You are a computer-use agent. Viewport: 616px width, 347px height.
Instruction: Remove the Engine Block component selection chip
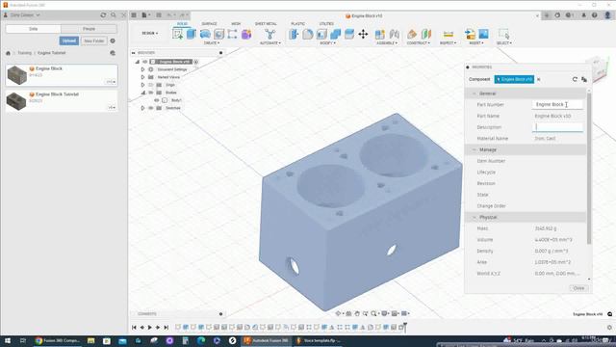point(539,79)
